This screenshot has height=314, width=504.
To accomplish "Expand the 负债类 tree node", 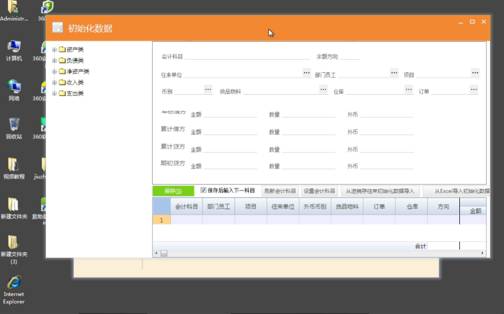I will (x=54, y=60).
